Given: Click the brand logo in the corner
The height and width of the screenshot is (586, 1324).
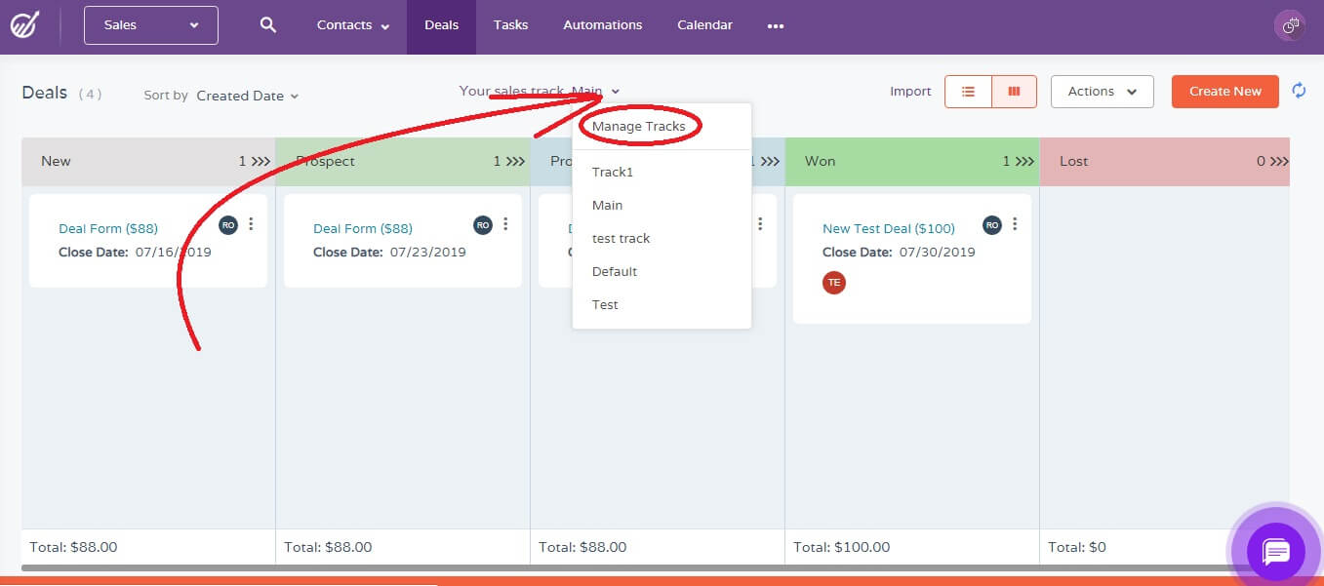Looking at the screenshot, I should [25, 24].
